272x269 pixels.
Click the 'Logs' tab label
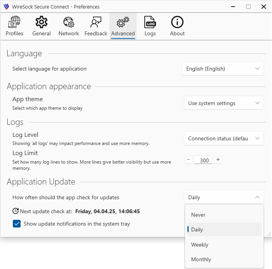(x=150, y=33)
